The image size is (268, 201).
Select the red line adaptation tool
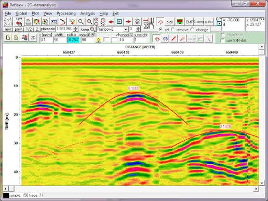[174, 39]
